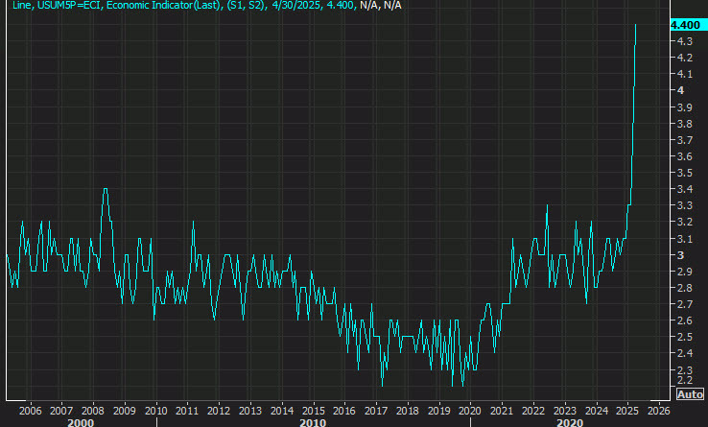Click the 4.400 last value tag
The image size is (708, 427).
[x=685, y=25]
